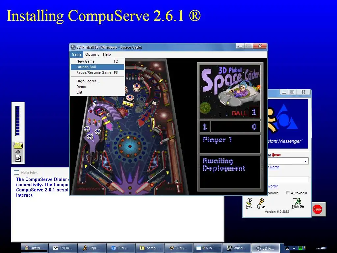Click the 'Awaiting Deployment' status text

point(224,165)
